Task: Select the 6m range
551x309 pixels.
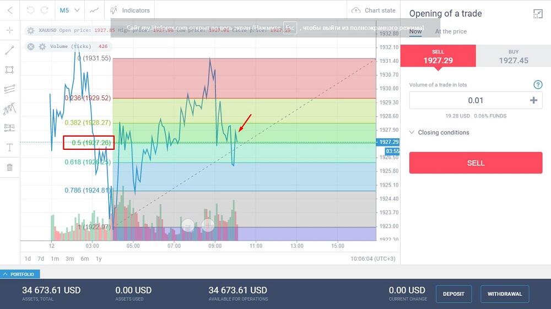Action: (x=85, y=258)
